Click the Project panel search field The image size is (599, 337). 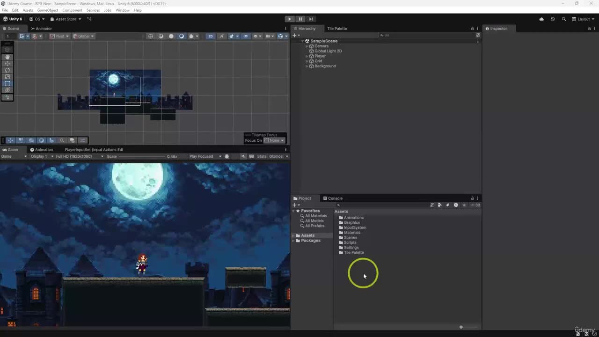[382, 205]
